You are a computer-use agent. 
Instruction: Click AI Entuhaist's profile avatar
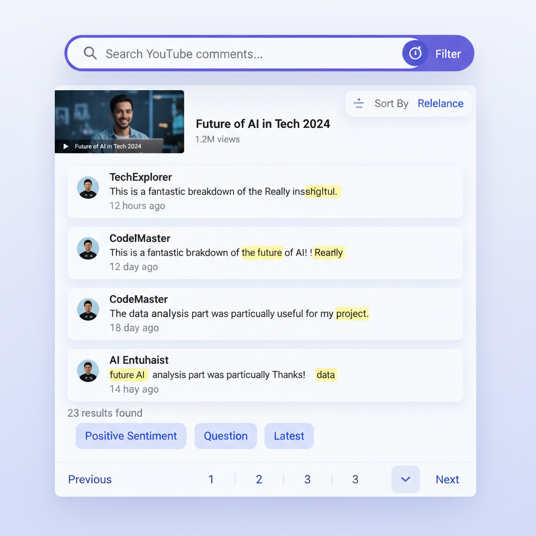(x=88, y=371)
